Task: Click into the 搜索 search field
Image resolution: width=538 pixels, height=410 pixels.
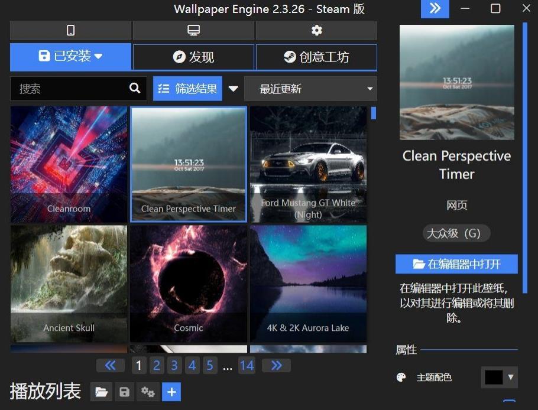Action: click(x=79, y=89)
